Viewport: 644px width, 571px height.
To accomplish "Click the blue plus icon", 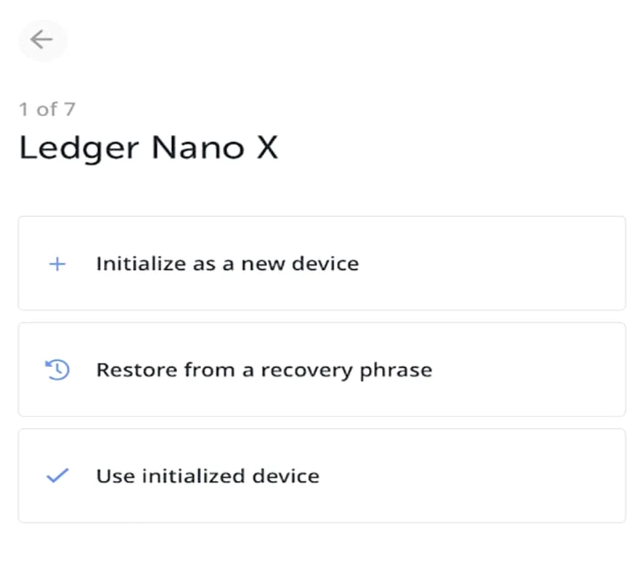I will 57,264.
